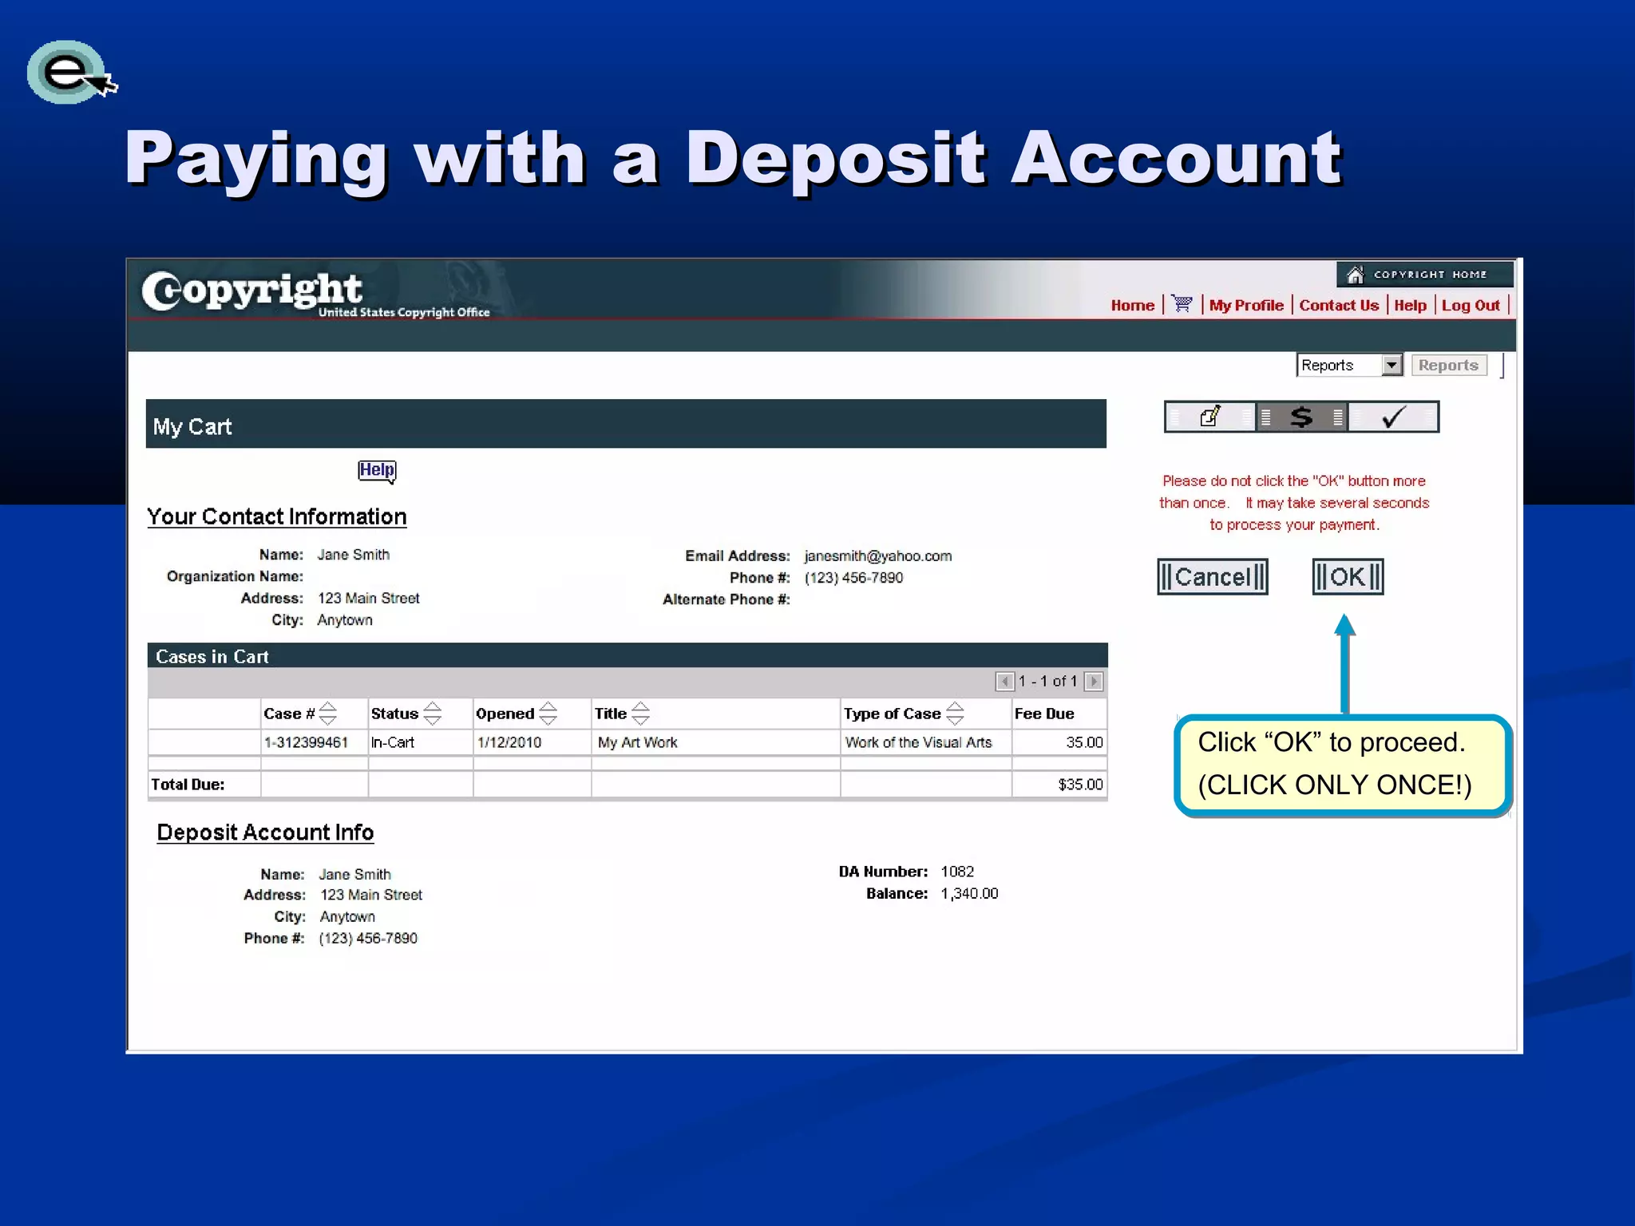Click '1 - 1 of 1' pagination text
The width and height of the screenshot is (1635, 1226).
pos(1048,681)
